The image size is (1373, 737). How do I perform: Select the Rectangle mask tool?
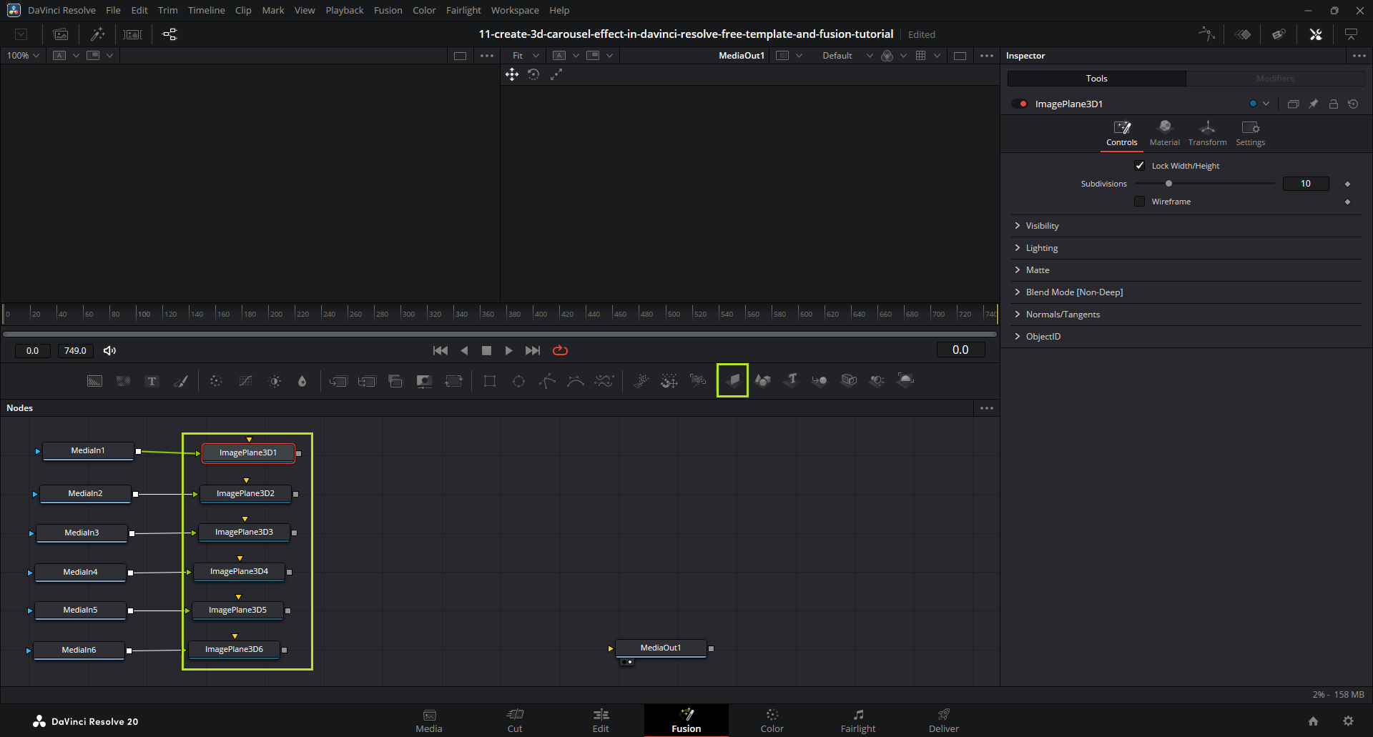pyautogui.click(x=490, y=381)
